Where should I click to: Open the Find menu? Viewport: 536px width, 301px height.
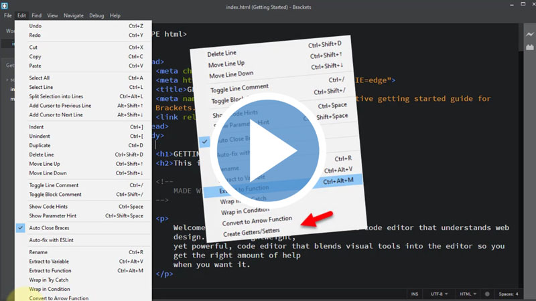36,15
